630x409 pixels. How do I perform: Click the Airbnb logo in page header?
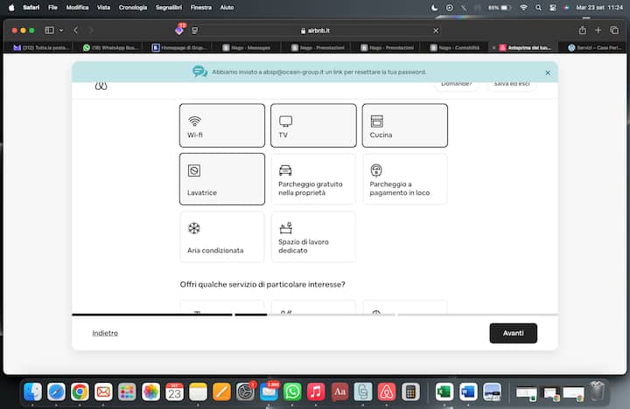coord(100,87)
